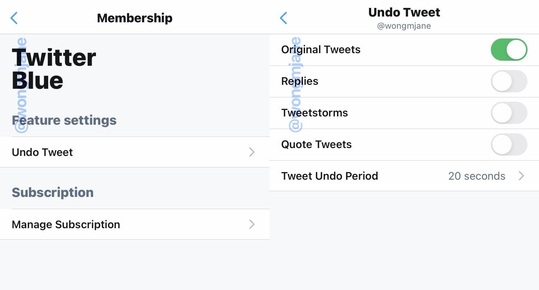Turn on the Tweetstorms switch
The width and height of the screenshot is (539, 290).
coord(509,113)
